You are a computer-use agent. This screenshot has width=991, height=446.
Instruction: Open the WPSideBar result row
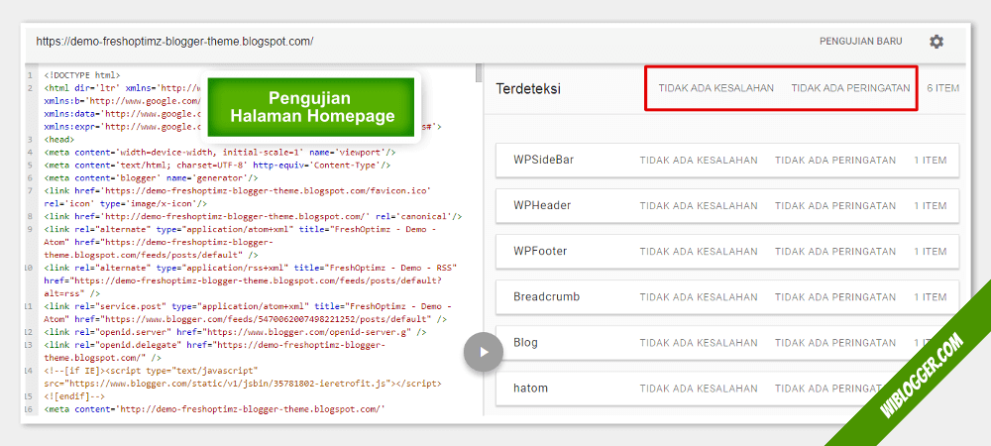727,160
